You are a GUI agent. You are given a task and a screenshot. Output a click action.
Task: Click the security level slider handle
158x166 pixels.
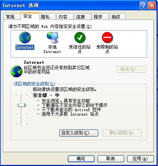[x=22, y=105]
